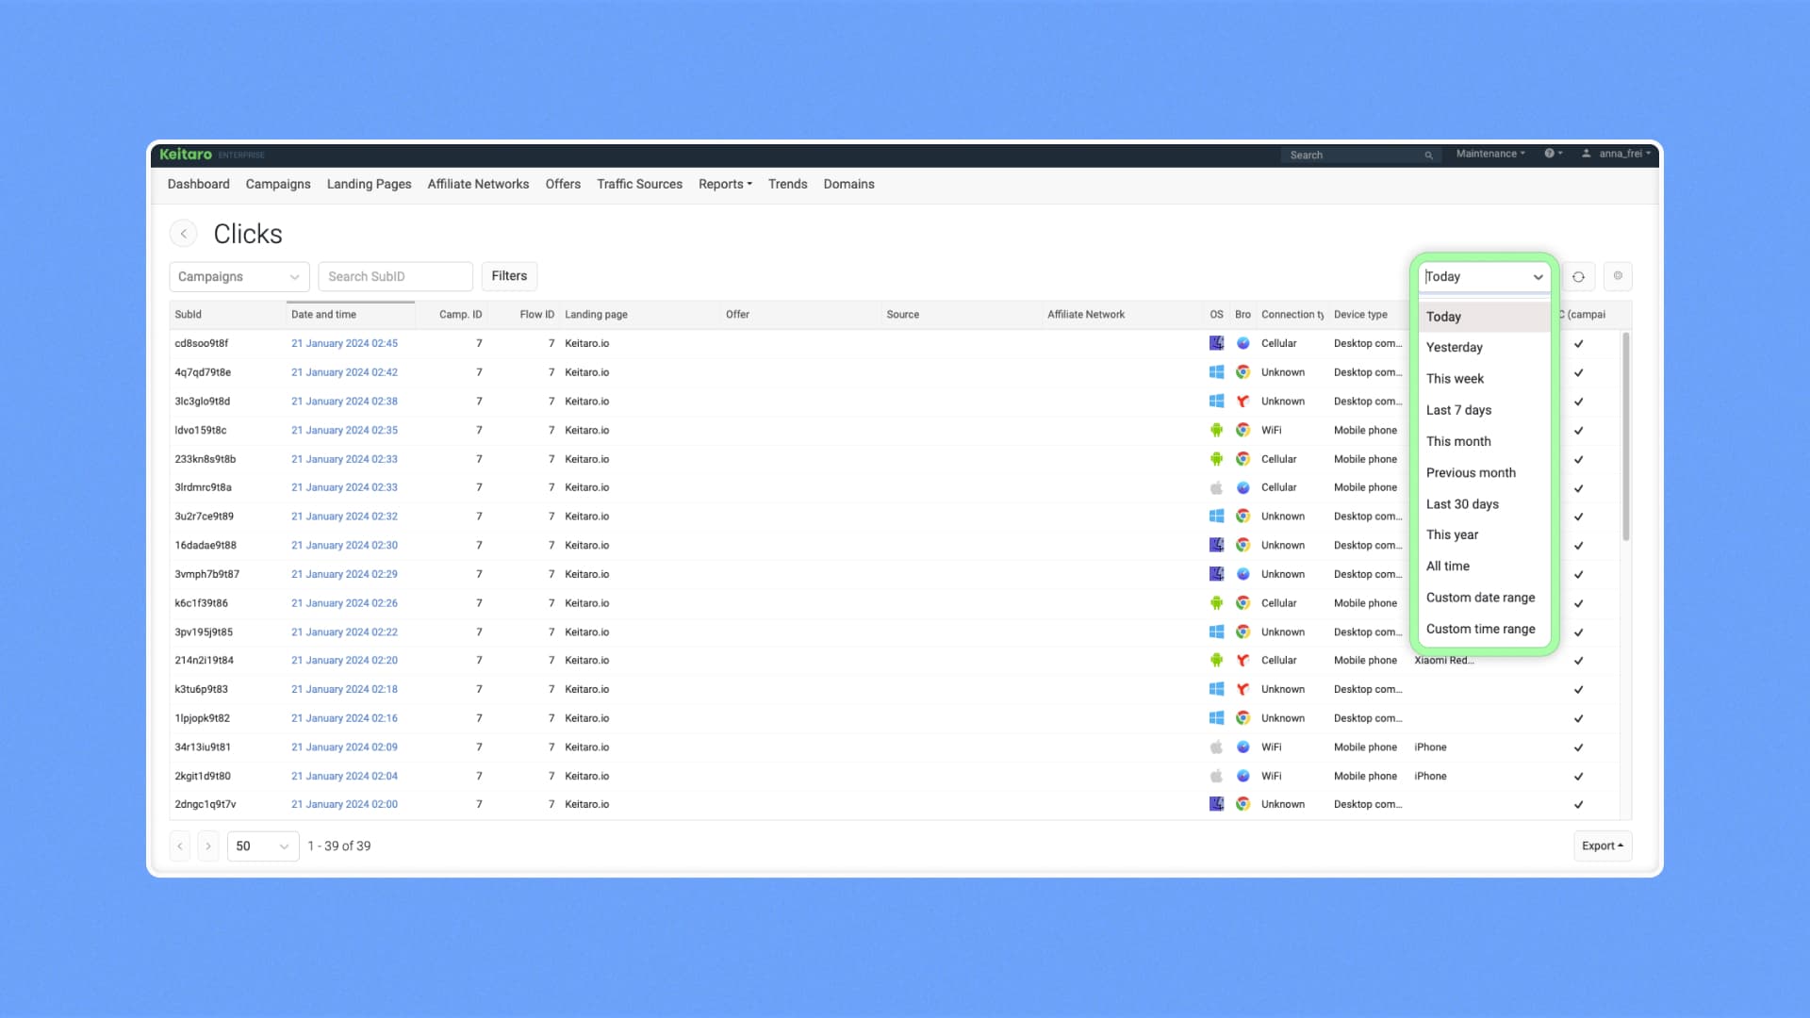Select Custom date range from the list

coord(1480,598)
